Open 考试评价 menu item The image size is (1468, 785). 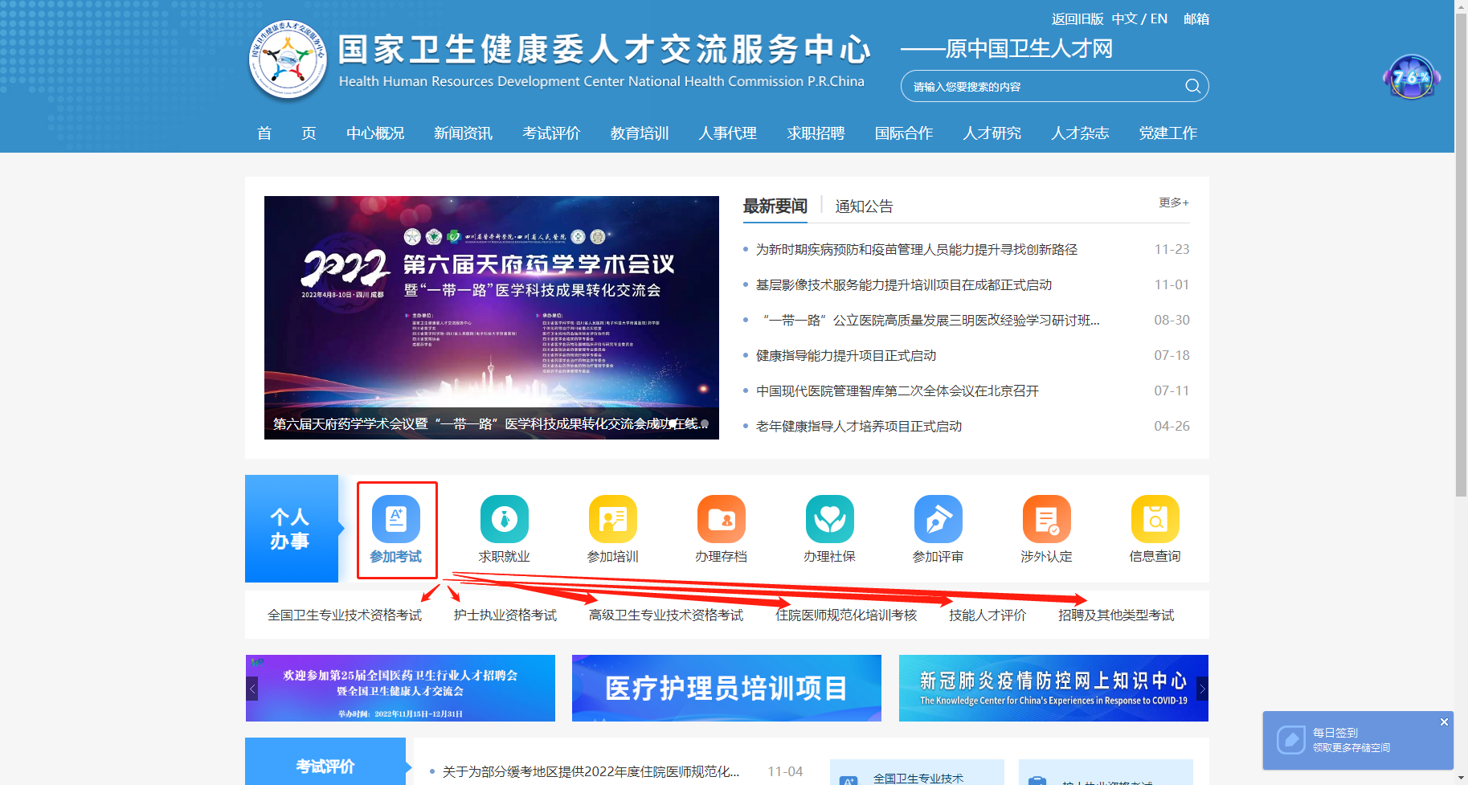point(551,133)
